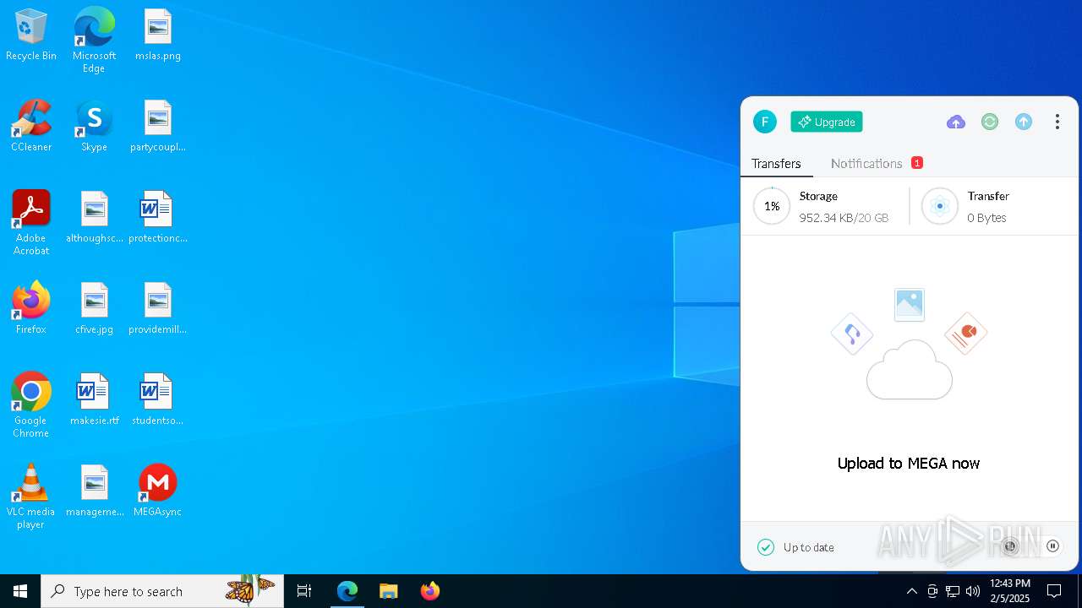The height and width of the screenshot is (608, 1082).
Task: Select the Recycle Bin desktop icon
Action: tap(31, 35)
